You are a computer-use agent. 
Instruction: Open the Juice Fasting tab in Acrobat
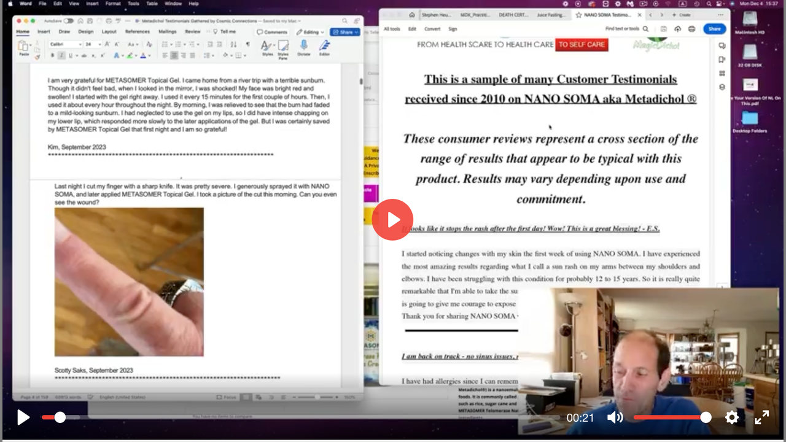pos(550,15)
